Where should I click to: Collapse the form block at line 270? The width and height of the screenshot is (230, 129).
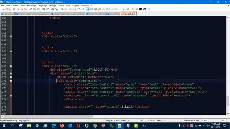click(11, 77)
